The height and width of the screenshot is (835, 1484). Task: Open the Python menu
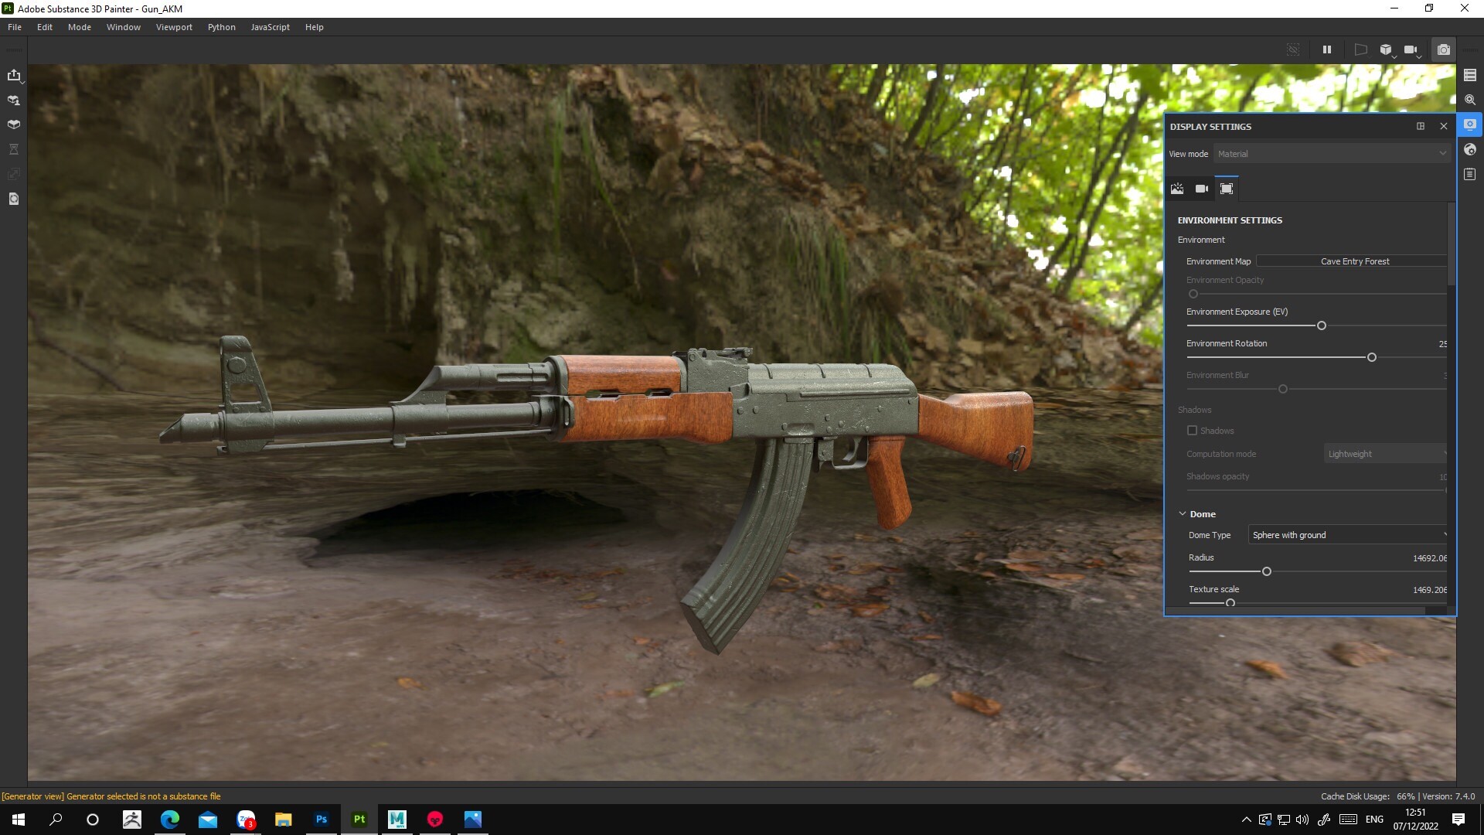(221, 26)
